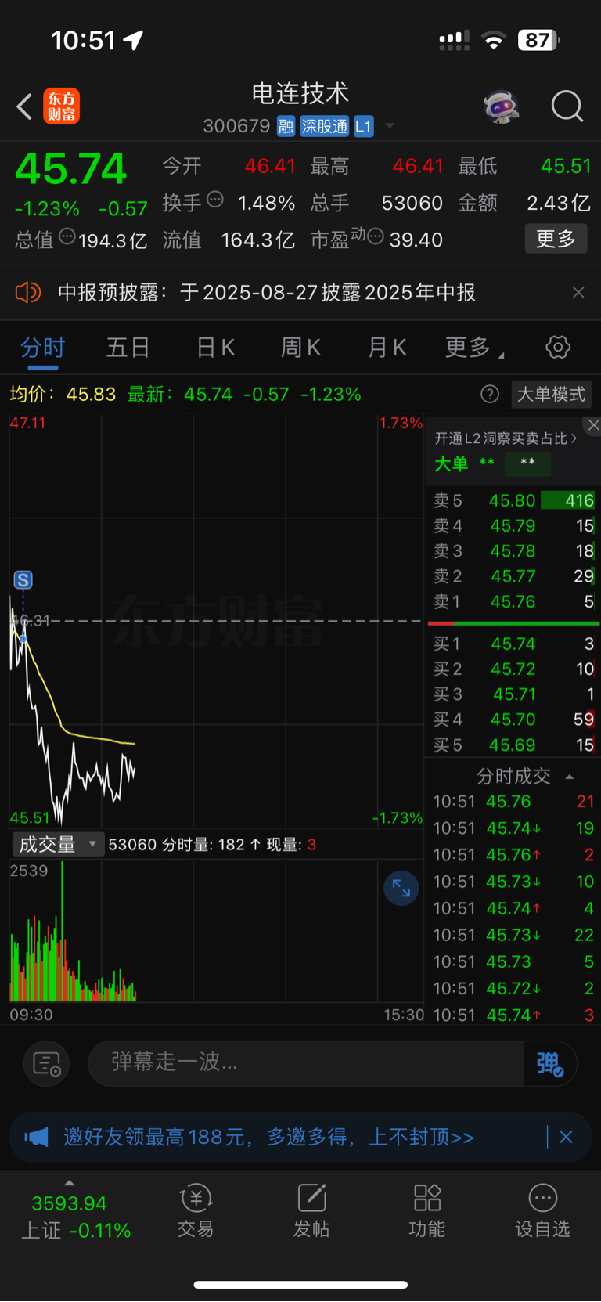Select the 分时 chart tab
Screen dimensions: 601x1302
(x=42, y=347)
